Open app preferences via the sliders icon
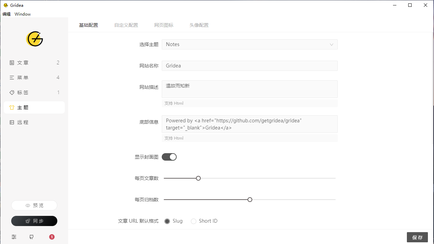Screen dimensions: 434x244 tap(14, 237)
